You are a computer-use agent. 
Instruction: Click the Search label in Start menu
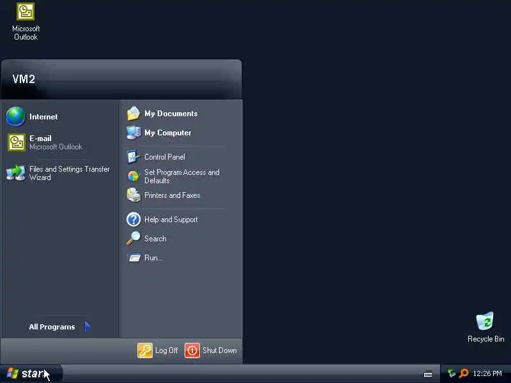[155, 239]
